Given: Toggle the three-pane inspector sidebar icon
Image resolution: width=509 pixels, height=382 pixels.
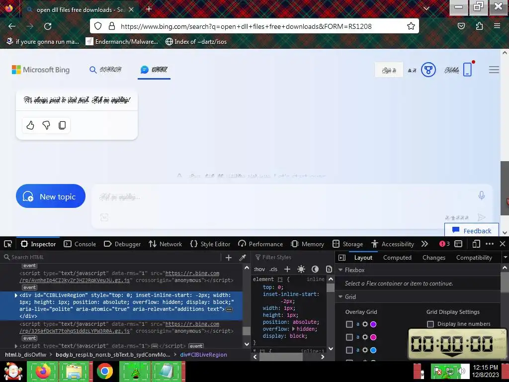Looking at the screenshot, I should (x=342, y=258).
